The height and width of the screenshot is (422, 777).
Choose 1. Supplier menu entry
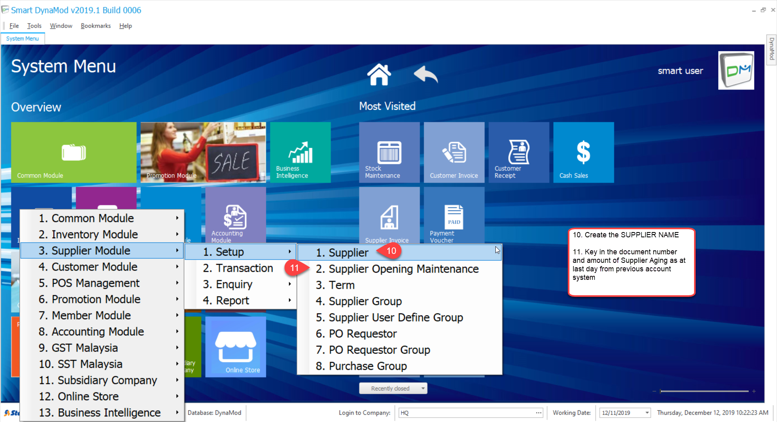pyautogui.click(x=400, y=253)
